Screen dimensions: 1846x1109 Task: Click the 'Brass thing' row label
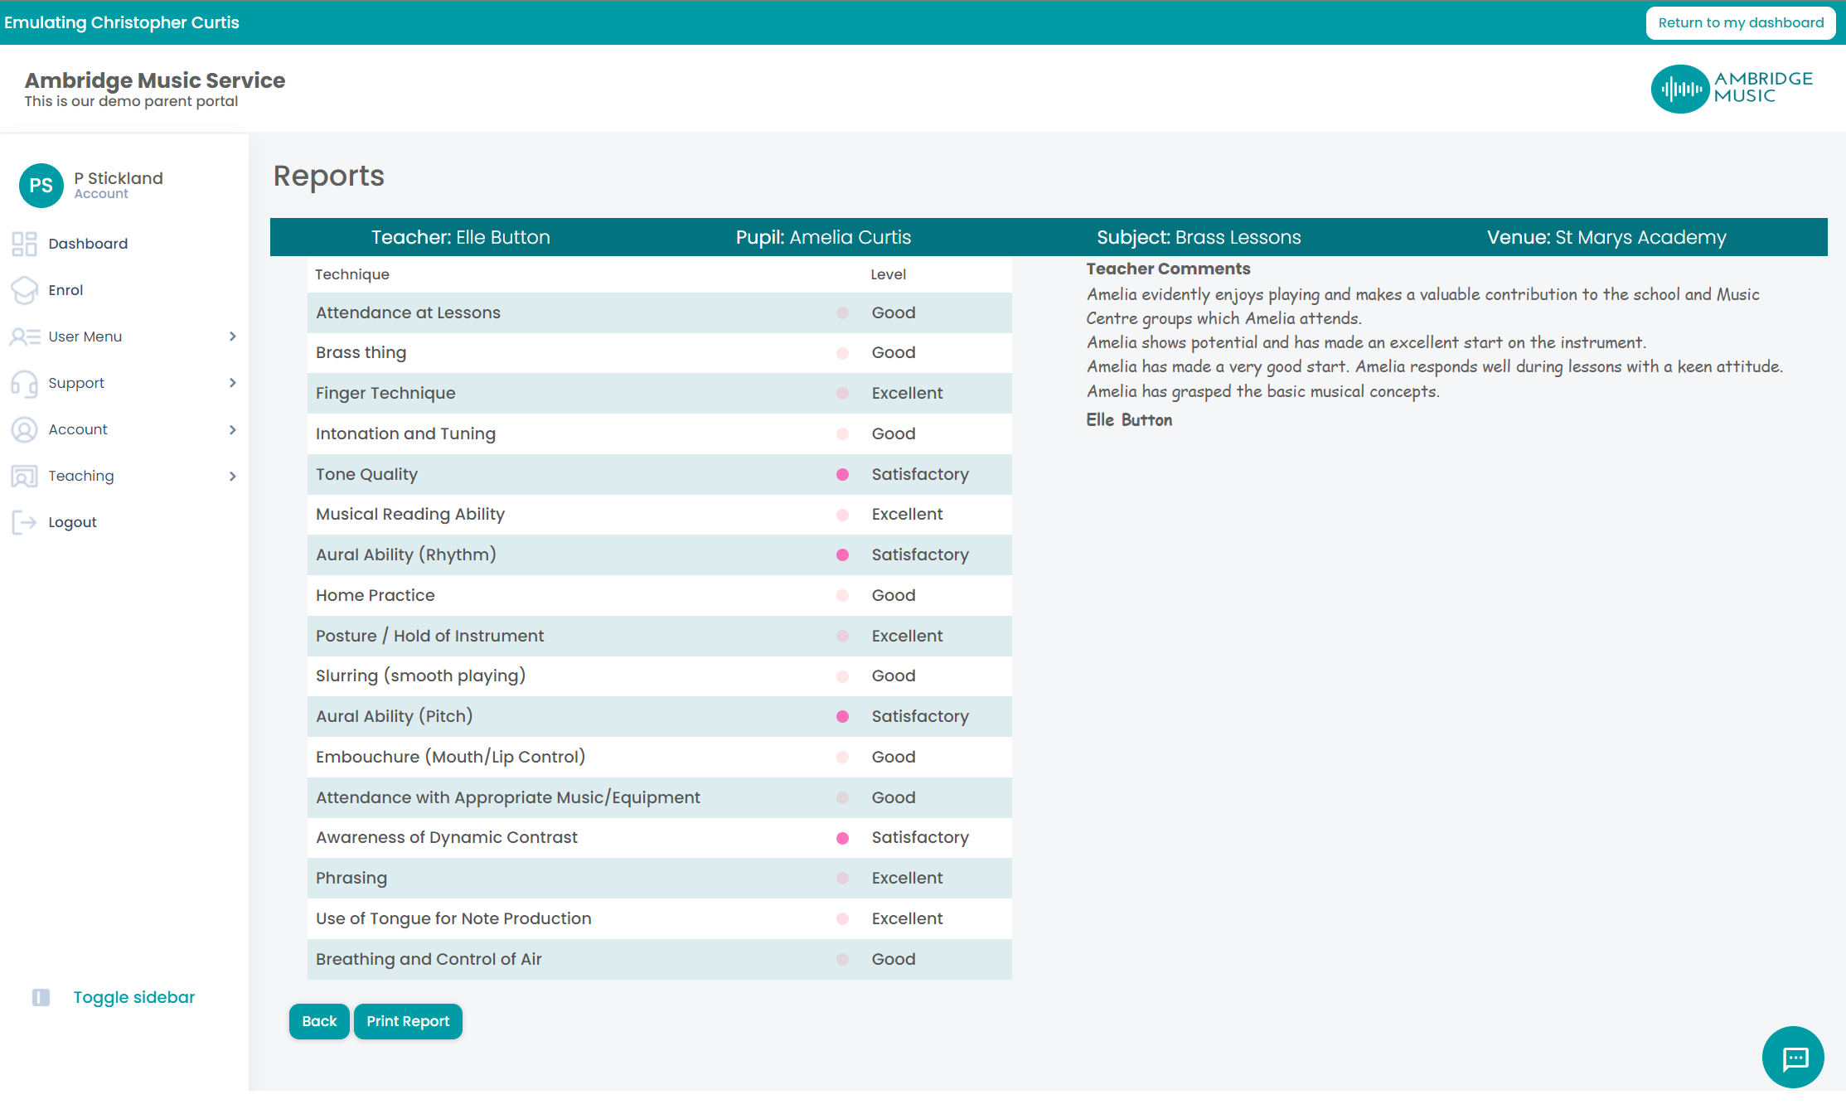point(361,352)
